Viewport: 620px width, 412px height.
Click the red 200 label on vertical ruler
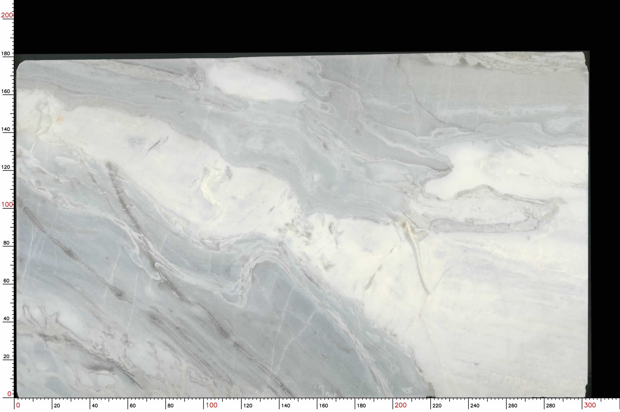click(x=7, y=15)
